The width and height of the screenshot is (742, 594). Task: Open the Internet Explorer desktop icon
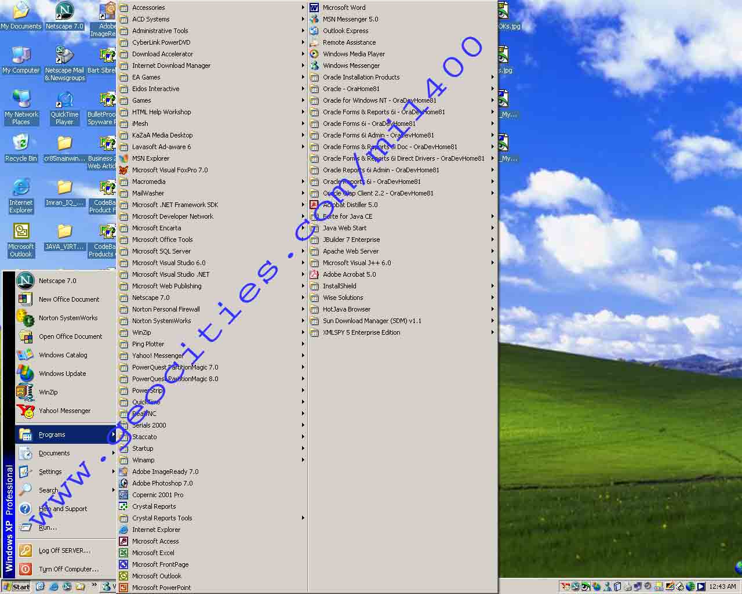coord(21,196)
